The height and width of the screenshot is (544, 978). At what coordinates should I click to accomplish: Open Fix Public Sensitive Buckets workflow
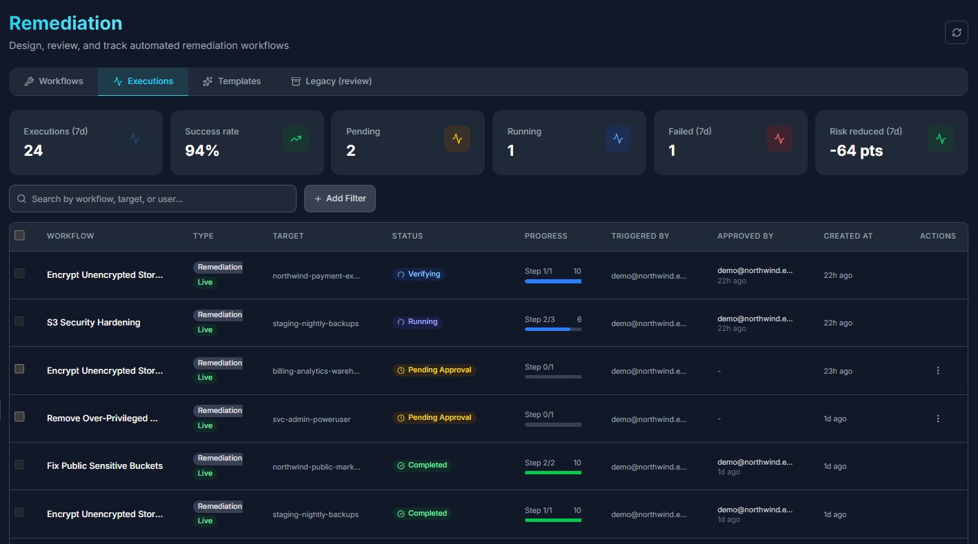105,466
